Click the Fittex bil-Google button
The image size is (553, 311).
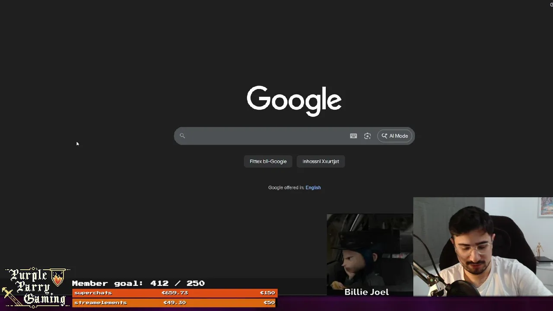(268, 161)
